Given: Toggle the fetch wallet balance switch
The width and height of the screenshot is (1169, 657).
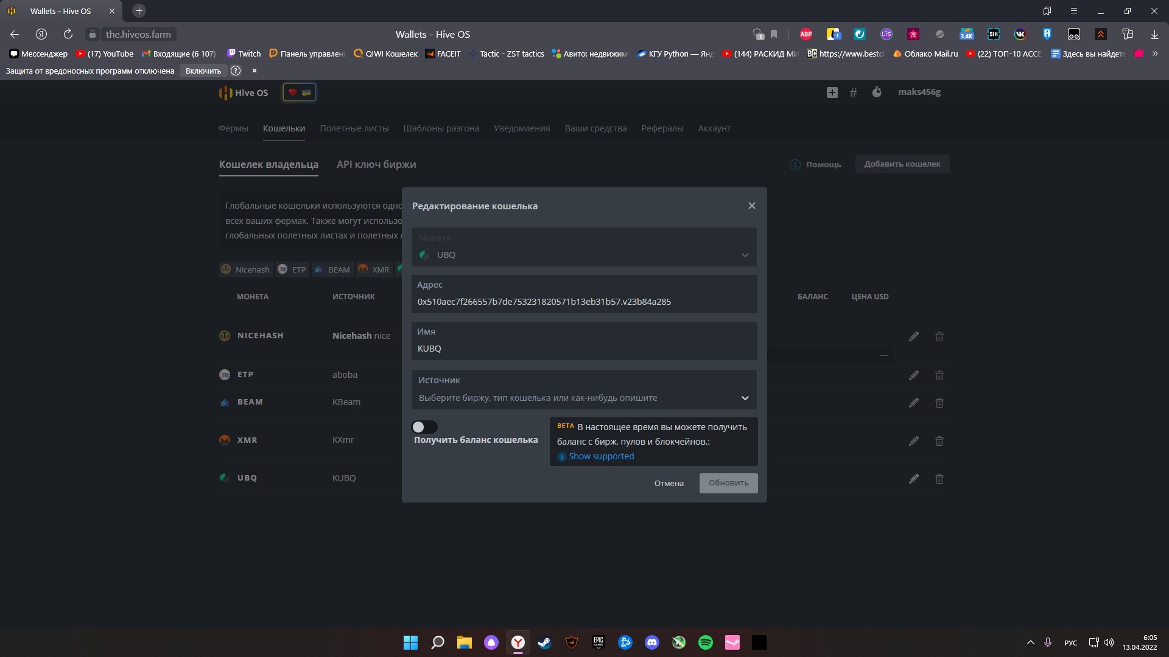Looking at the screenshot, I should (424, 427).
